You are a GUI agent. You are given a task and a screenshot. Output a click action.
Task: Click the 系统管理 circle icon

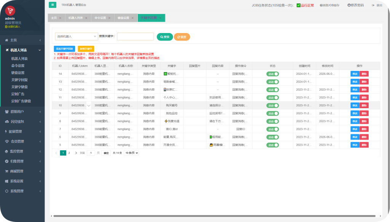7,191
